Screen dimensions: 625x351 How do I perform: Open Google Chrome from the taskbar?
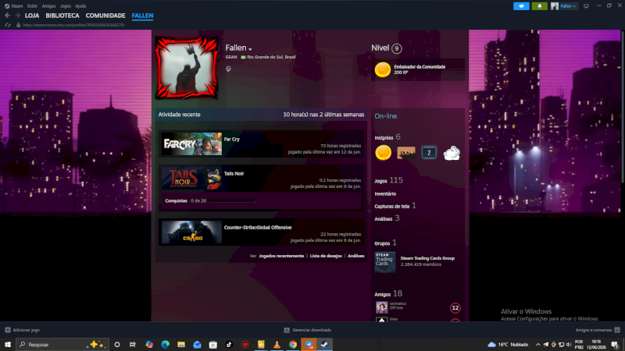(293, 345)
